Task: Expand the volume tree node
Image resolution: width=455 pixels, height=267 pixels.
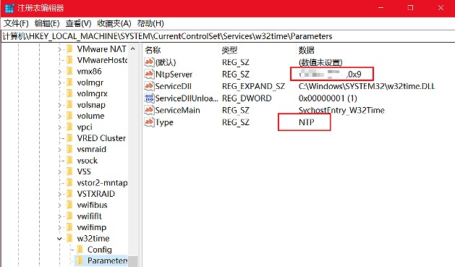Action: [x=59, y=116]
